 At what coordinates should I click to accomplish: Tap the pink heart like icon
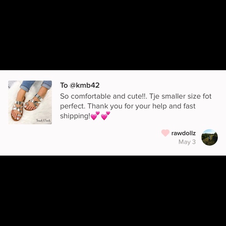[x=165, y=133]
